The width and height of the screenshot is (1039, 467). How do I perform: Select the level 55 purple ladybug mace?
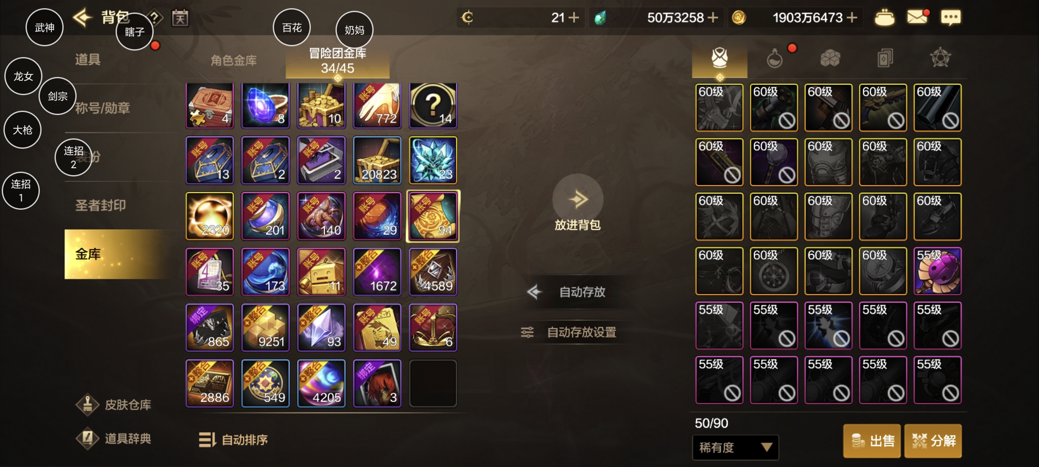(937, 271)
